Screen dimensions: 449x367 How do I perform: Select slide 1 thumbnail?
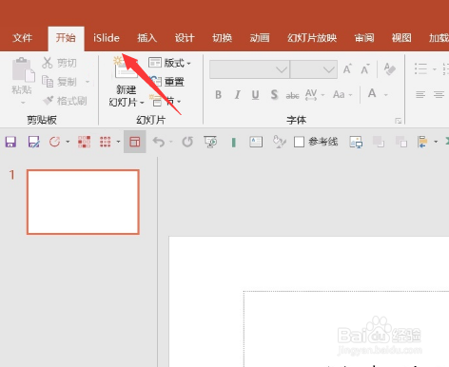click(x=83, y=202)
